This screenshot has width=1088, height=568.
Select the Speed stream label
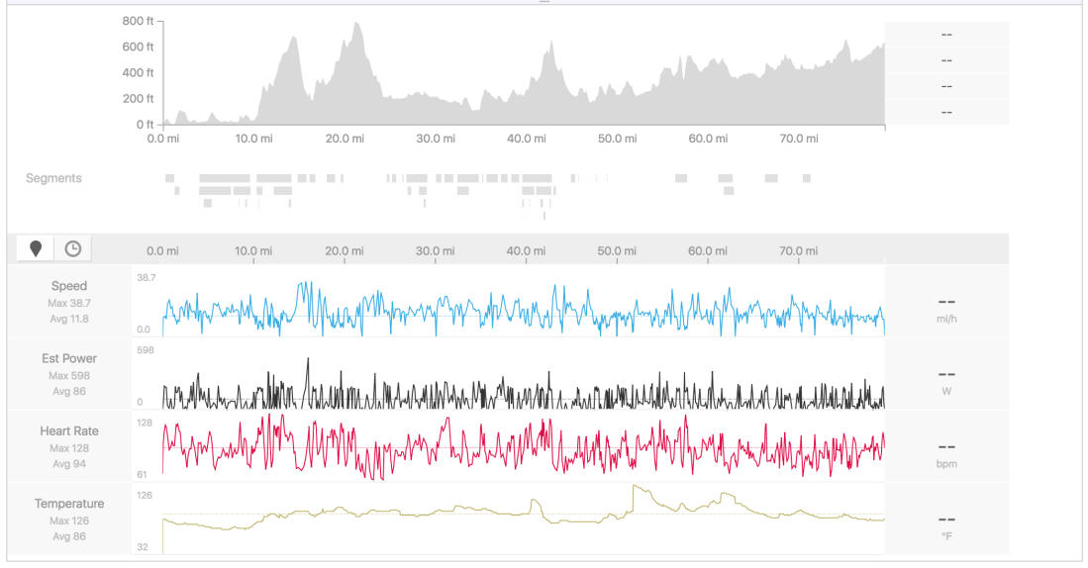click(x=69, y=286)
